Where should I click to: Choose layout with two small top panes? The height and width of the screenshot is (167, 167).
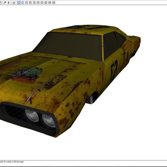point(38,3)
